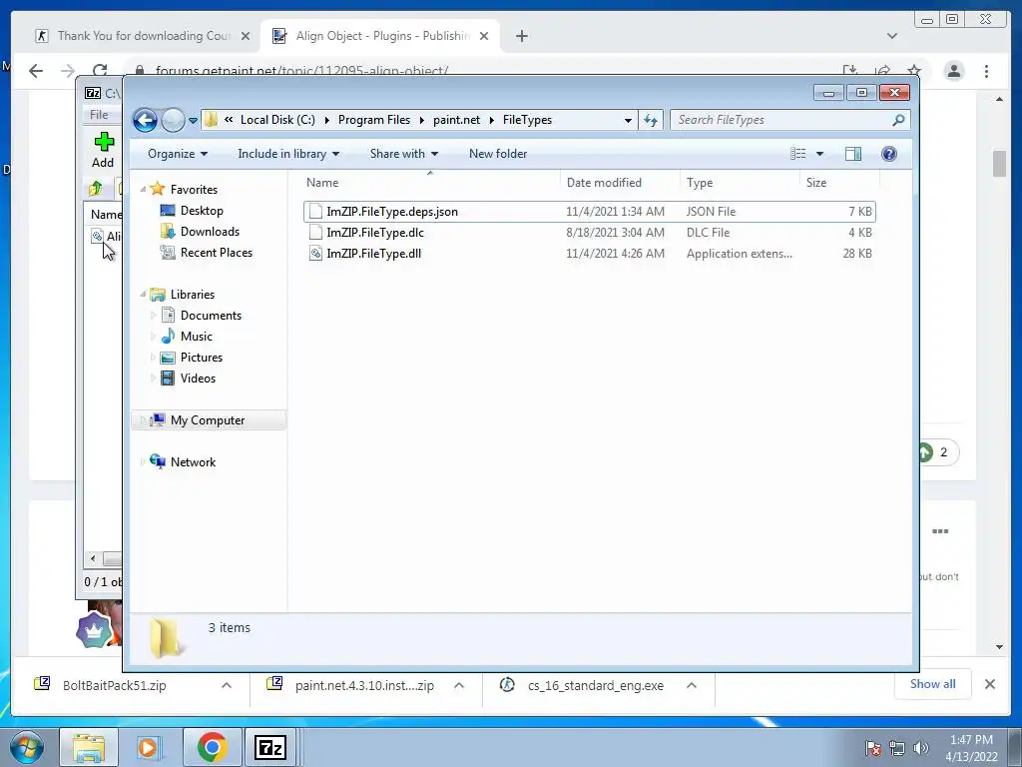Bookmark this page with the star icon
The height and width of the screenshot is (767, 1022).
[x=914, y=71]
